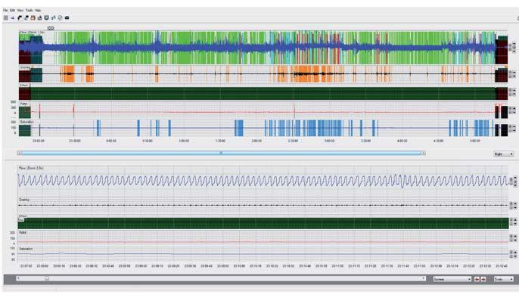Click the red right-pointing arrow button

coord(483,280)
